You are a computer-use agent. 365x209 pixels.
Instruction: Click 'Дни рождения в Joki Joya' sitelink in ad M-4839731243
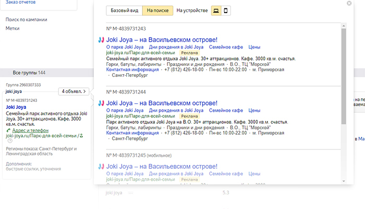tap(176, 47)
